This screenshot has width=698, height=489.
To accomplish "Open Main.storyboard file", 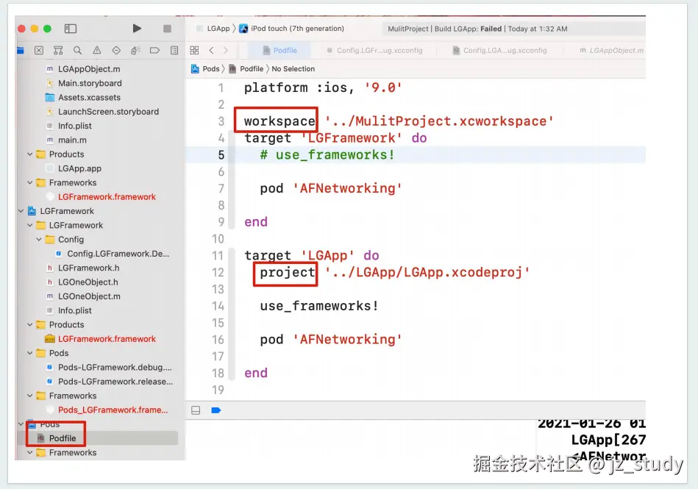I will (90, 83).
